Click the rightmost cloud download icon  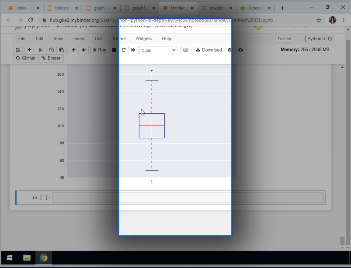(x=241, y=50)
